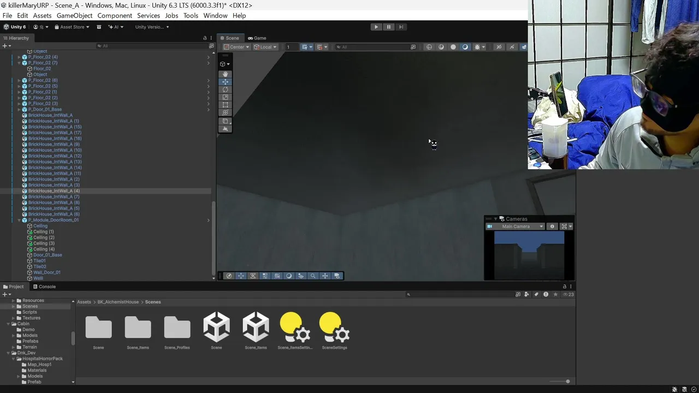Screen dimensions: 699x393
Task: Select BrickHouse_IntWall_A (4) in Hierarchy
Action: coord(54,191)
